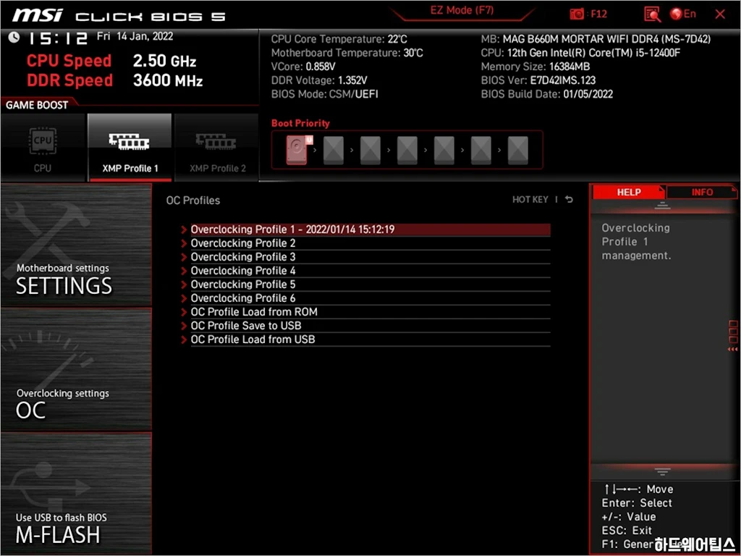Click the clock icon beside the time
This screenshot has height=556, width=741.
(x=14, y=38)
